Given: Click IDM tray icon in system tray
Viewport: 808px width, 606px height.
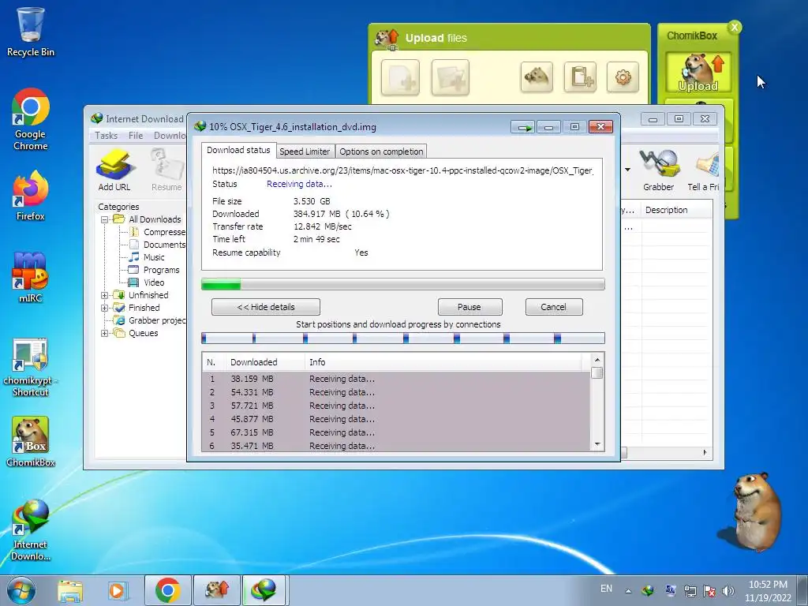Looking at the screenshot, I should [649, 590].
